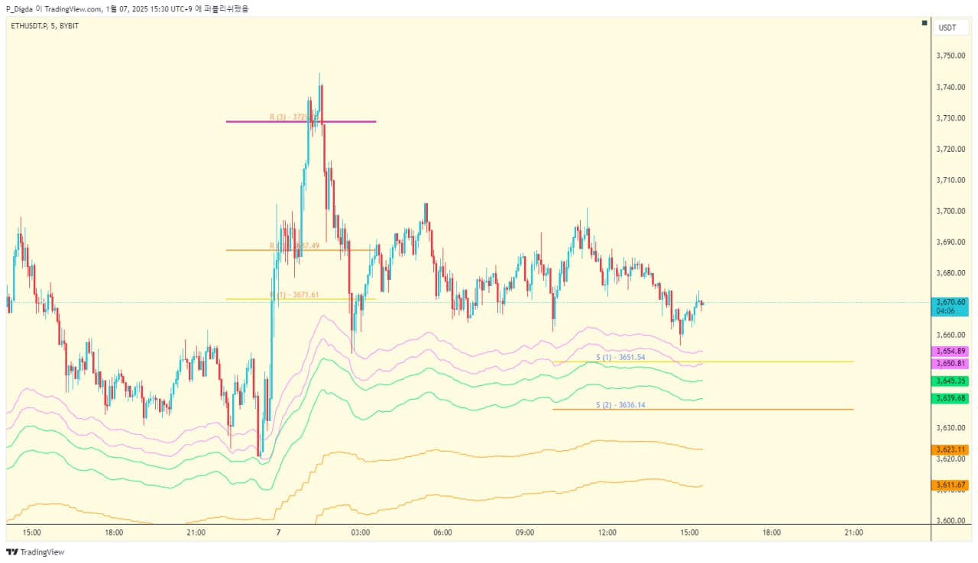
Task: Click the 06:00 time axis label
Action: click(x=442, y=532)
